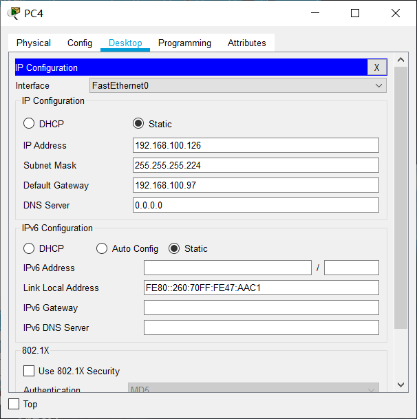Open the Authentication MD5 dropdown

[x=253, y=388]
